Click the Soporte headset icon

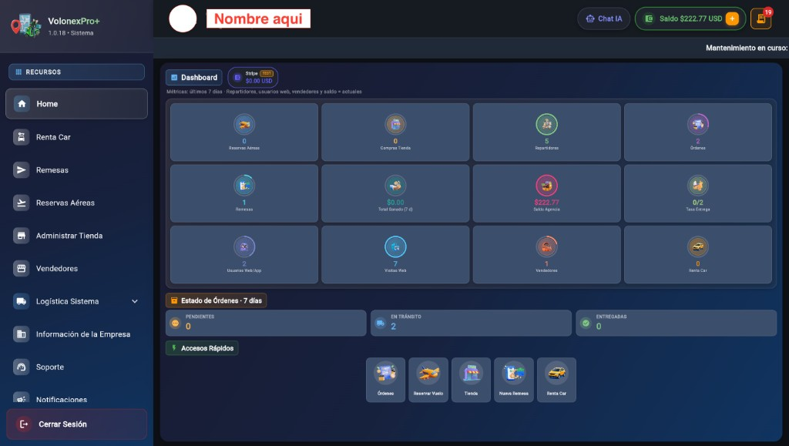[21, 367]
